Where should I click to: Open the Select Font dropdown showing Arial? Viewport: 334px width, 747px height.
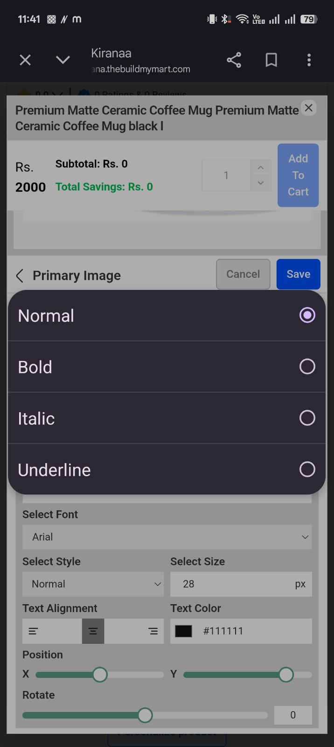[x=167, y=537]
